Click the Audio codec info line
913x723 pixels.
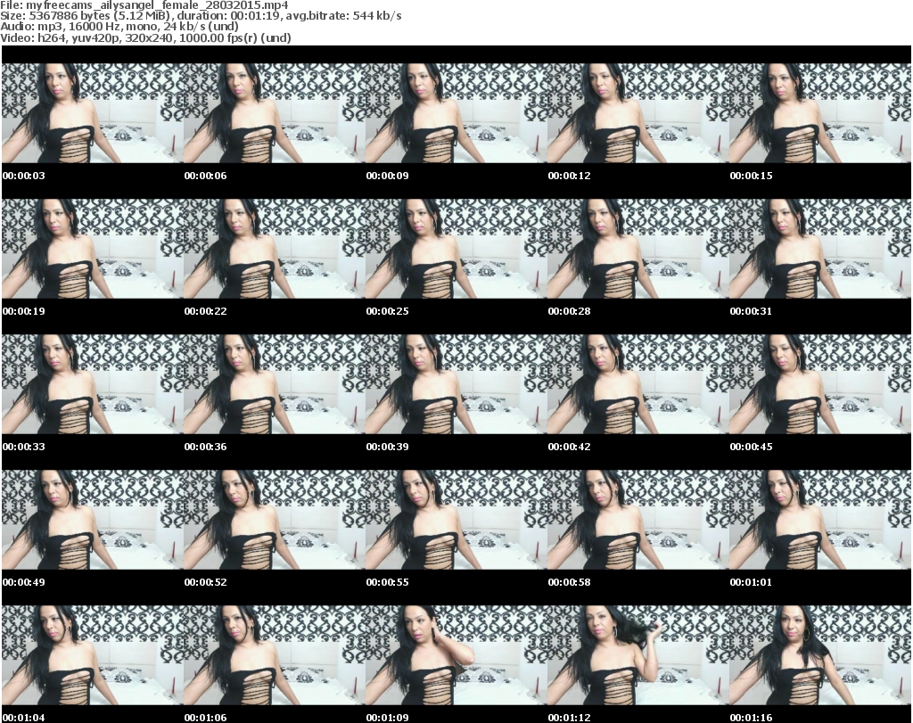point(119,26)
